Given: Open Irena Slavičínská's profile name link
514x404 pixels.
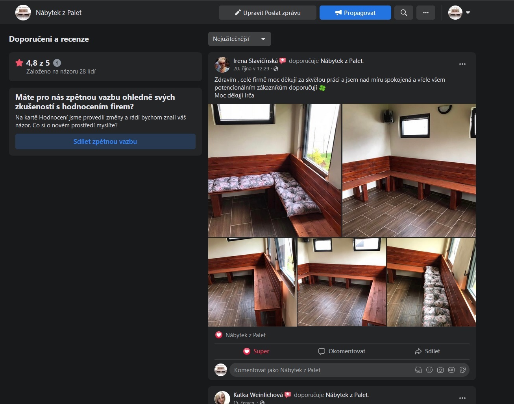Looking at the screenshot, I should click(255, 61).
